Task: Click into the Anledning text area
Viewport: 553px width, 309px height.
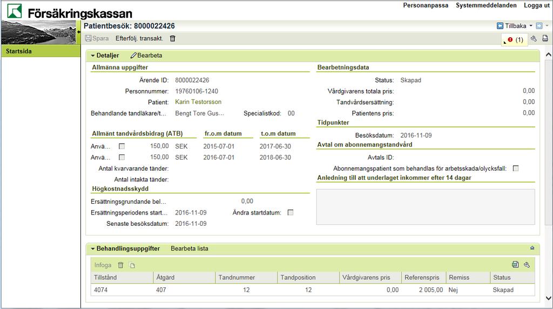Action: [426, 207]
